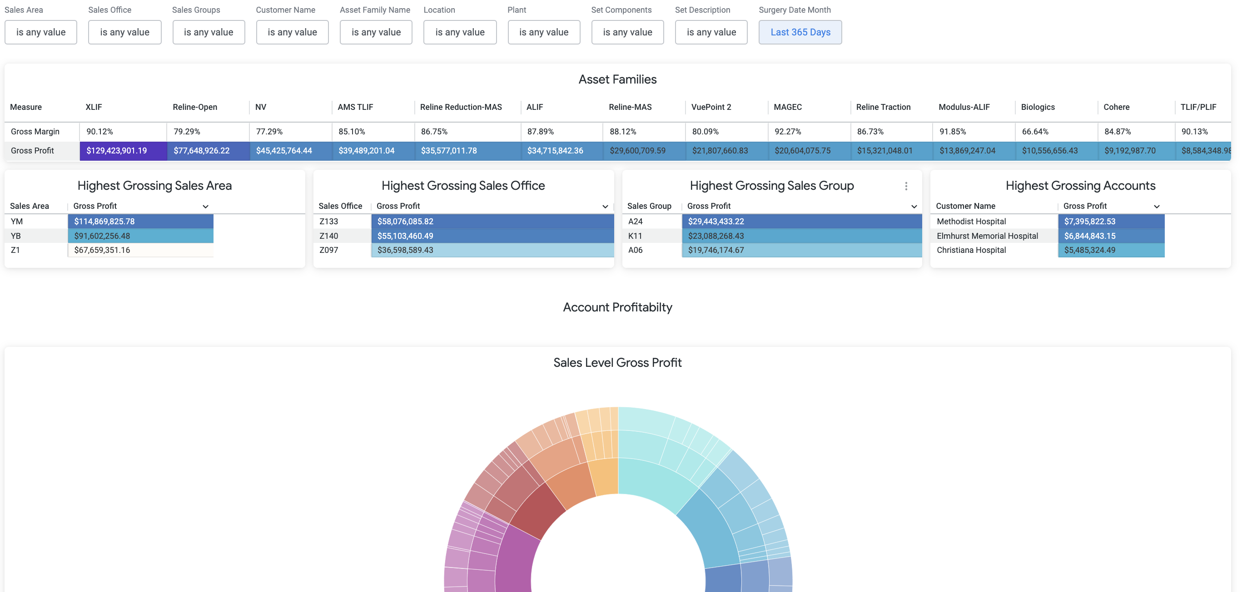Open the Sales Groups filter dropdown

click(209, 32)
